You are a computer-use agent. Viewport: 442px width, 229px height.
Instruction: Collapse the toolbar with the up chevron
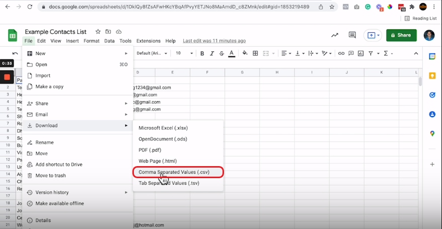[x=416, y=53]
